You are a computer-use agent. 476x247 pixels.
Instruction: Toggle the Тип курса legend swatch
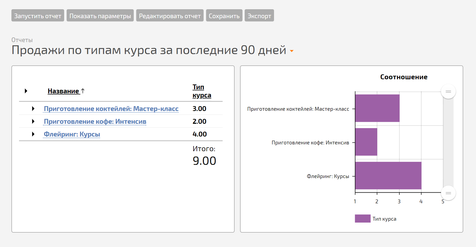click(363, 218)
